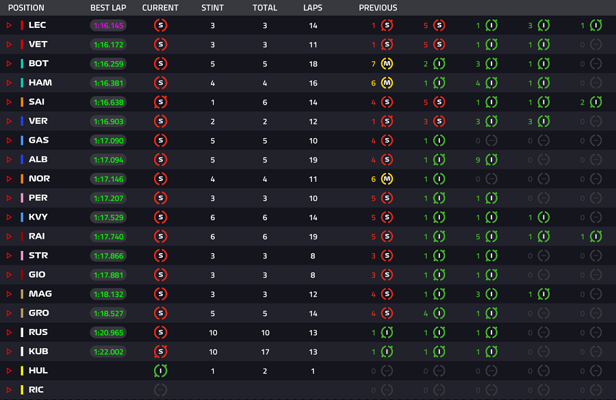Expand the VET row arrow
The height and width of the screenshot is (400, 616).
(x=9, y=44)
